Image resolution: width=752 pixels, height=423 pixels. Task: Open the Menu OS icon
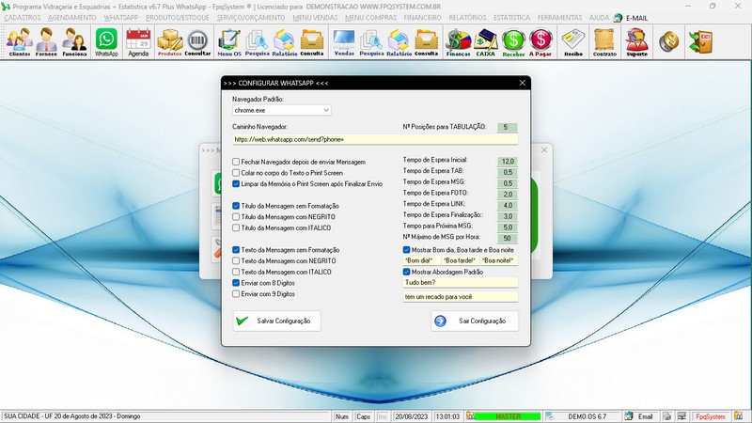229,42
